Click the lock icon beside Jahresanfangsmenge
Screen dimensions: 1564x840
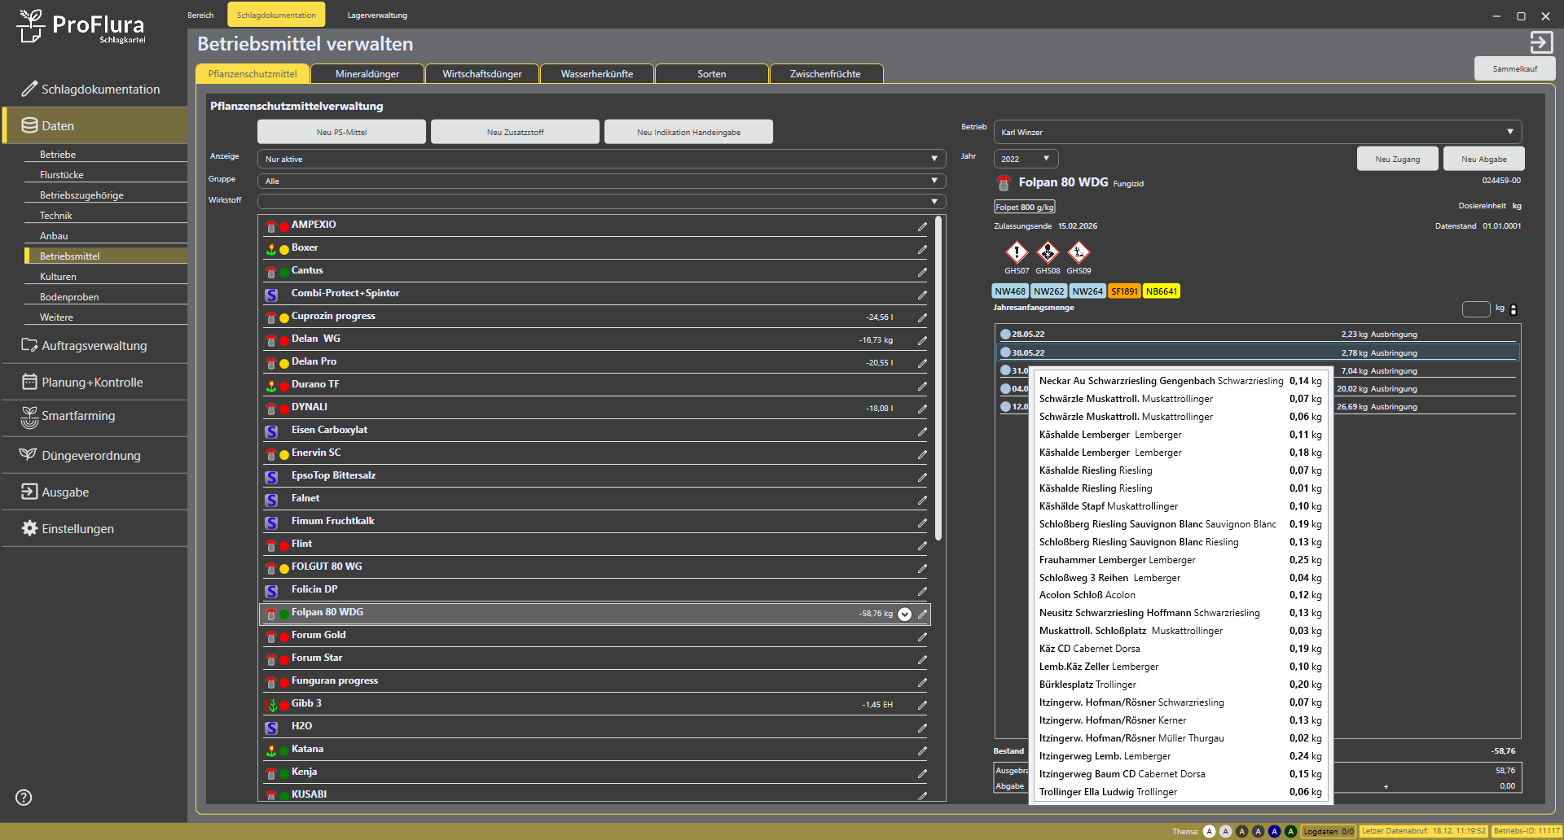coord(1513,309)
